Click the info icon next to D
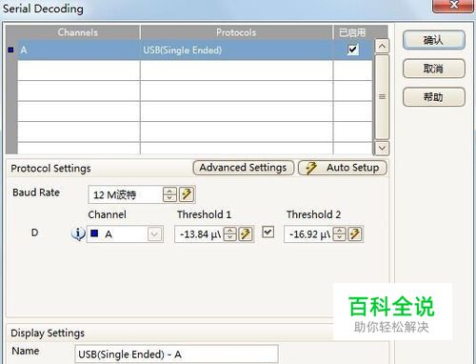476x364 pixels. coord(78,233)
